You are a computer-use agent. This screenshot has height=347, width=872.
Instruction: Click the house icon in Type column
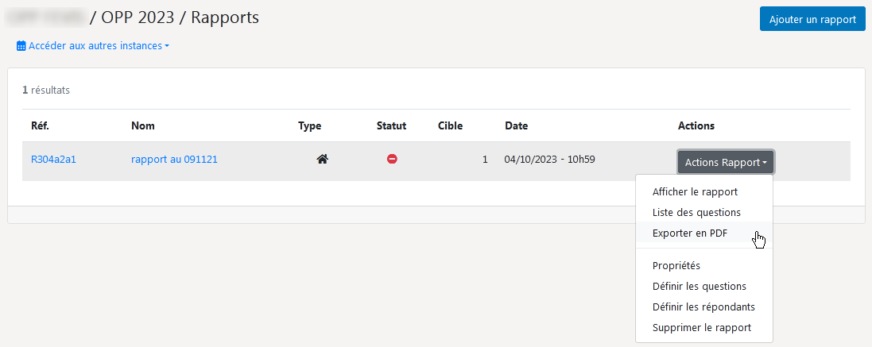click(x=322, y=160)
